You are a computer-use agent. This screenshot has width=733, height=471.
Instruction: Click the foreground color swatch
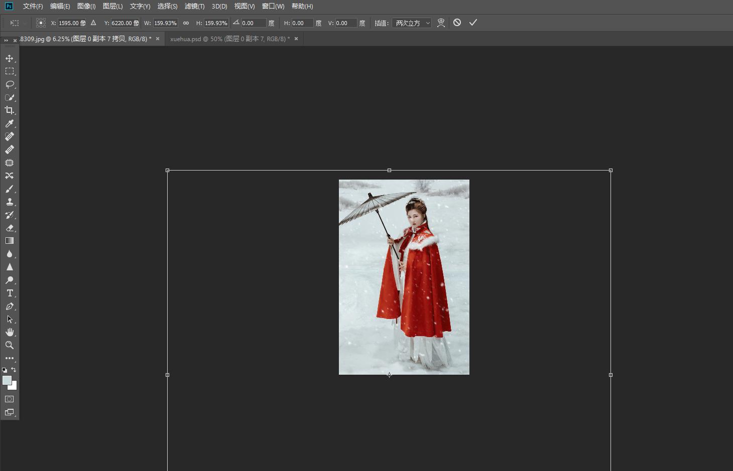coord(7,381)
